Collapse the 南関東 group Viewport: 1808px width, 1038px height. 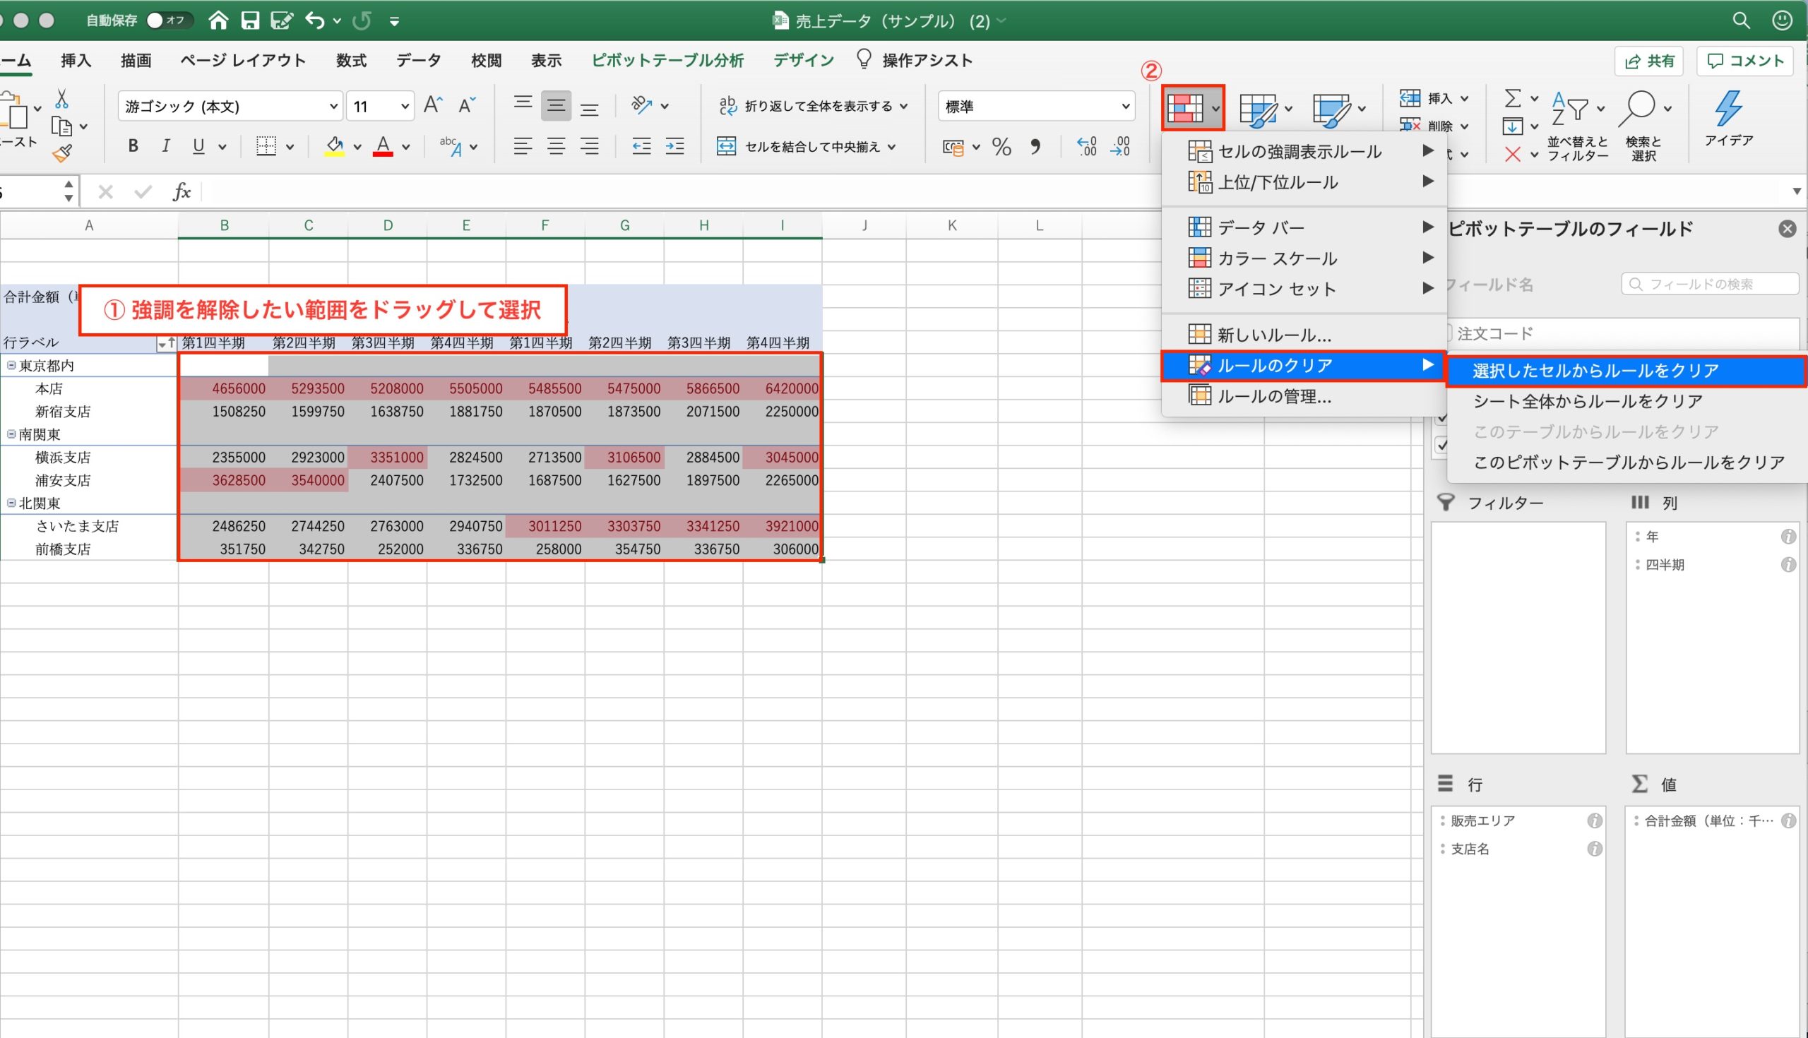pos(11,434)
